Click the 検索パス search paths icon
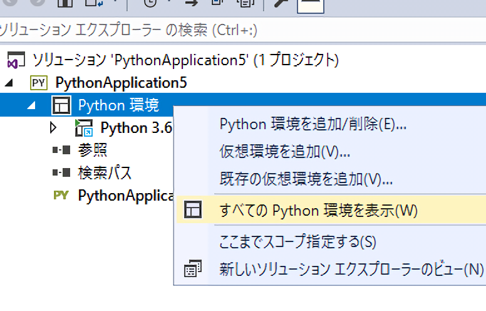The image size is (486, 311). pyautogui.click(x=61, y=172)
